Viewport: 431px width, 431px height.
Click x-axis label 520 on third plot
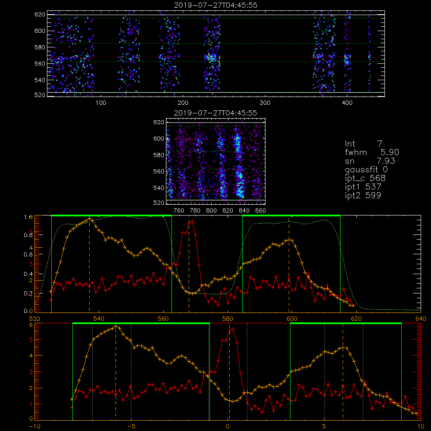tap(34, 319)
